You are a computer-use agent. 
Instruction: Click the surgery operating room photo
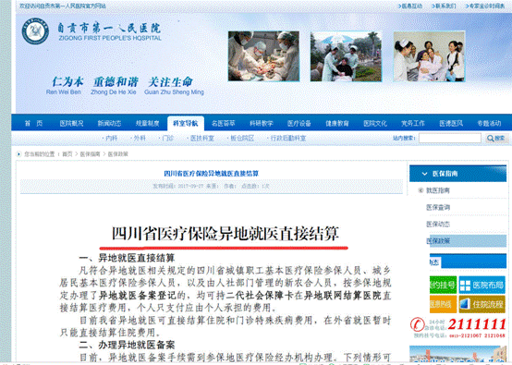pos(263,56)
